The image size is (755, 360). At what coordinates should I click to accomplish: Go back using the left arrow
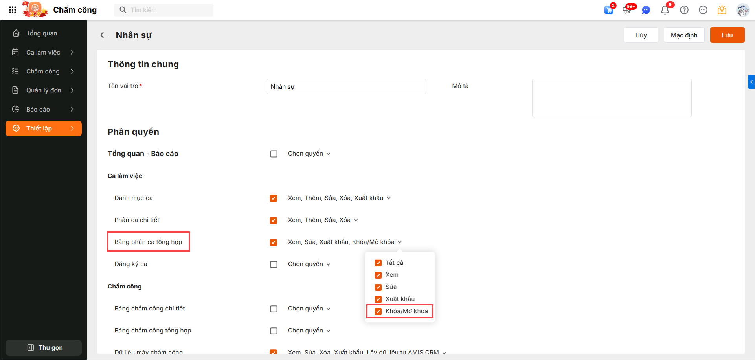click(x=104, y=35)
